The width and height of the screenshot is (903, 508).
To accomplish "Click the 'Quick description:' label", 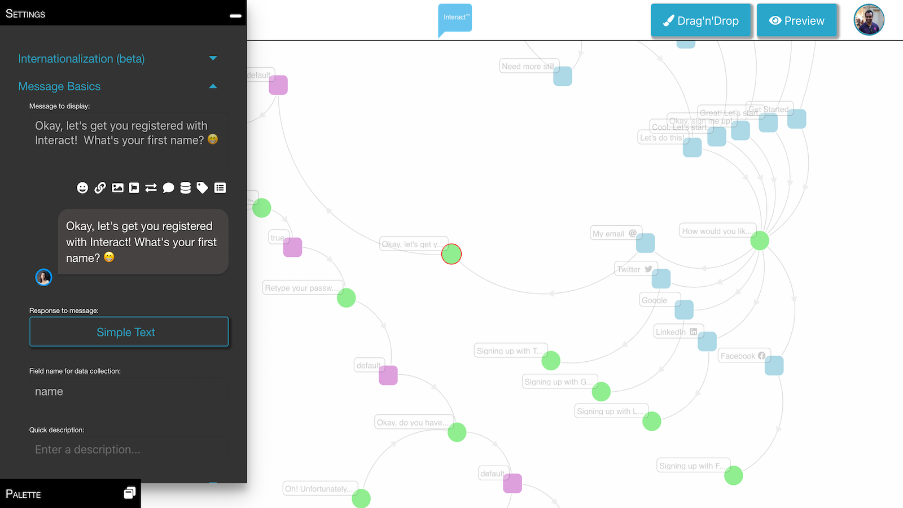I will click(x=57, y=430).
